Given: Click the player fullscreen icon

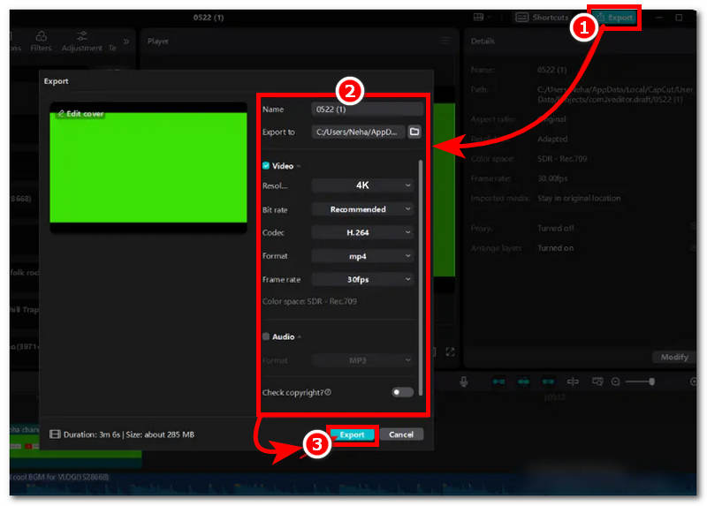Looking at the screenshot, I should point(450,351).
